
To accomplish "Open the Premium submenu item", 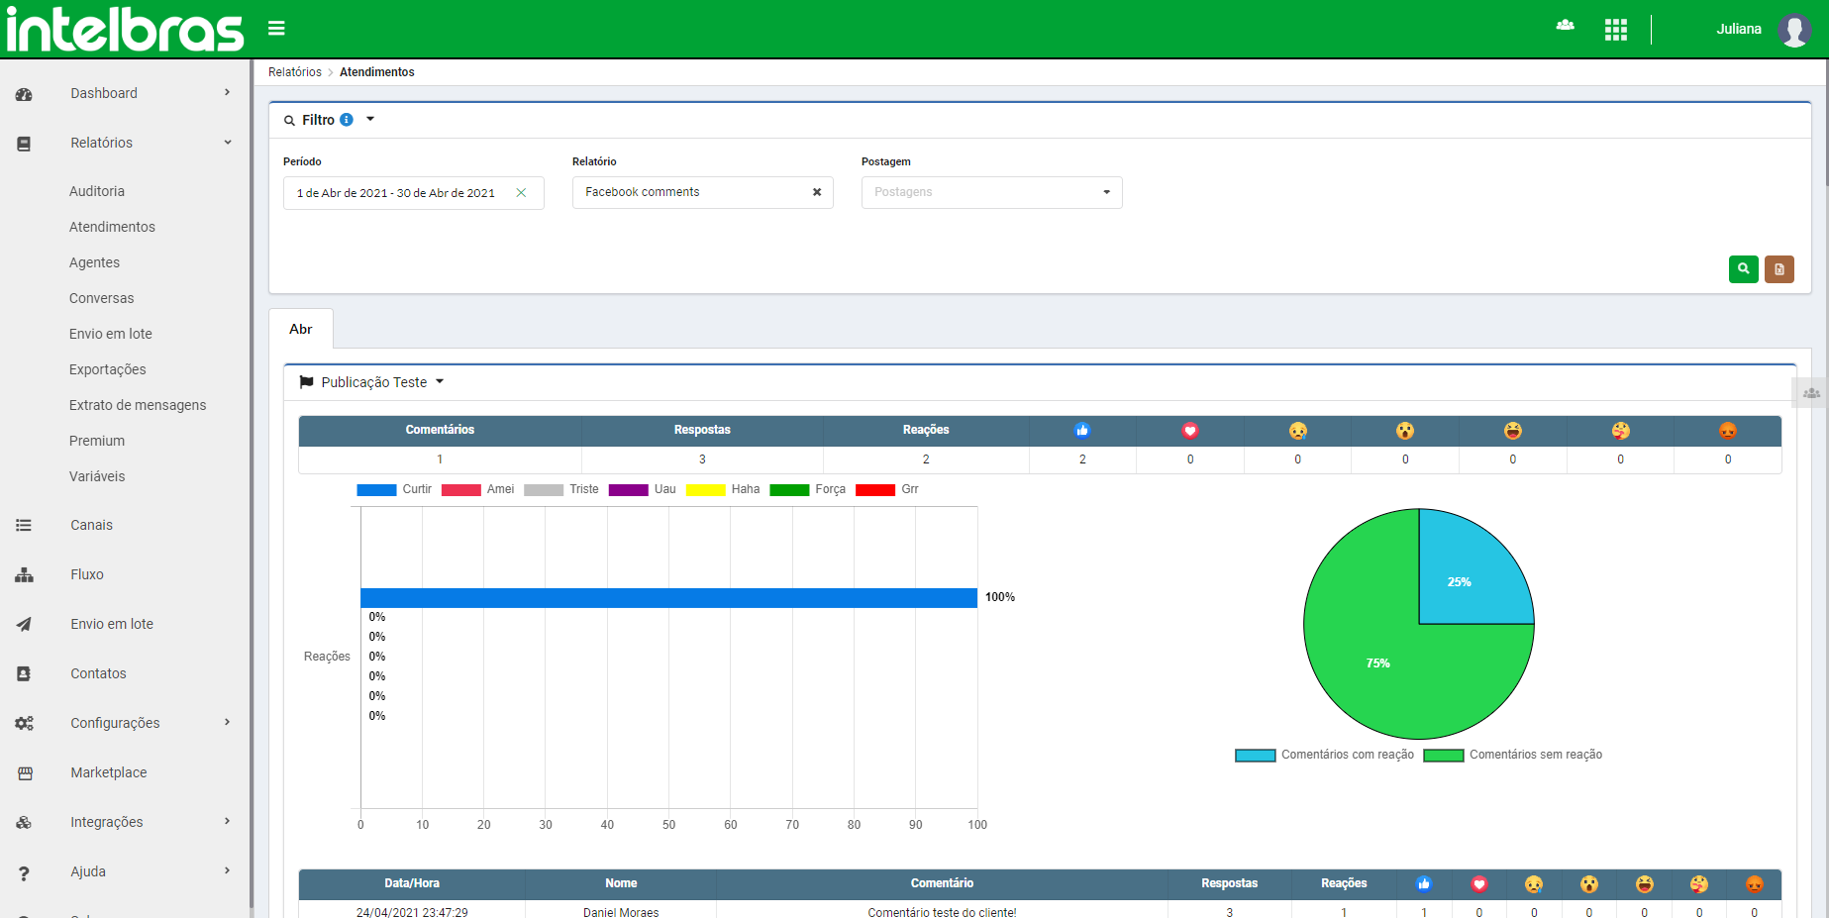I will pos(97,441).
